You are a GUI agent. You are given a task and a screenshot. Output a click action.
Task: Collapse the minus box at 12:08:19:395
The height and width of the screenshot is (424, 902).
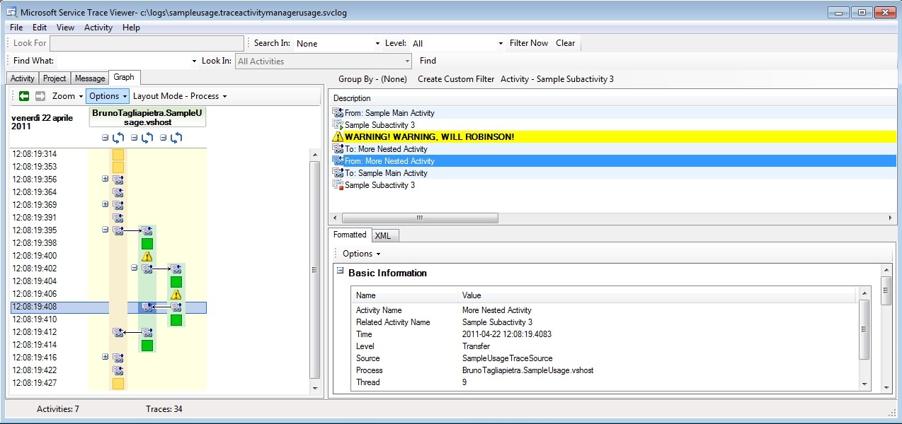tap(105, 230)
